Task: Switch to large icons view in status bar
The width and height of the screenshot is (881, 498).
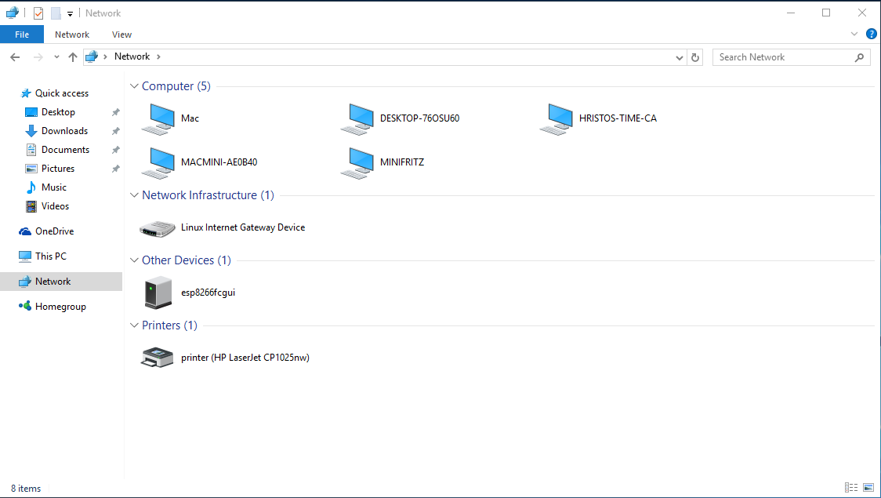Action: pos(868,487)
